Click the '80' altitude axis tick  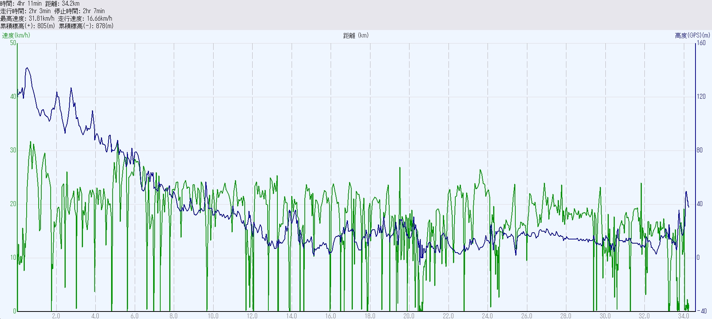click(x=700, y=150)
